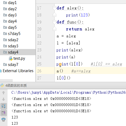
Task: Click the day3 folder icon
Action: (x=5, y=15)
